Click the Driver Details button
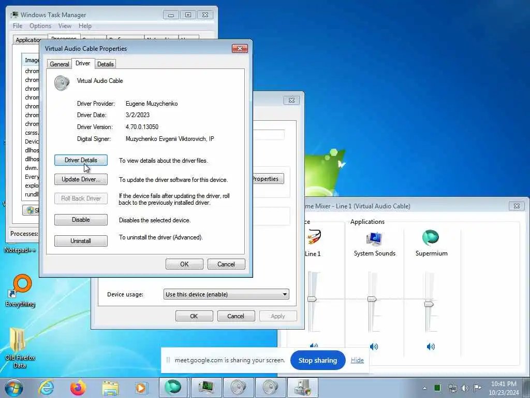 point(81,160)
